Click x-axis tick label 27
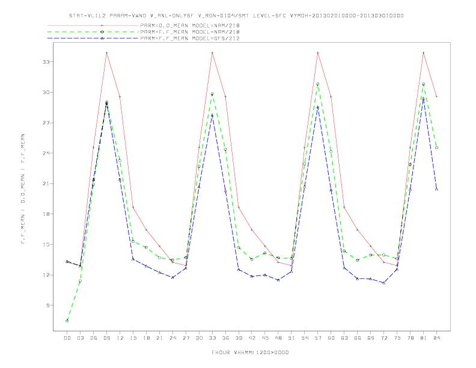Viewport: 476px width, 368px height. click(186, 338)
